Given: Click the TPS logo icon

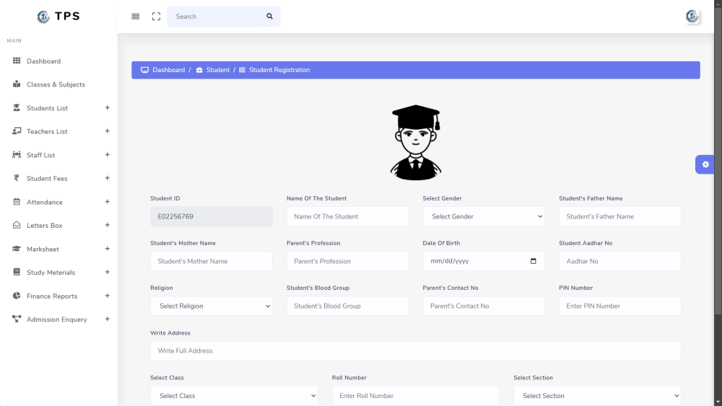Looking at the screenshot, I should tap(43, 17).
